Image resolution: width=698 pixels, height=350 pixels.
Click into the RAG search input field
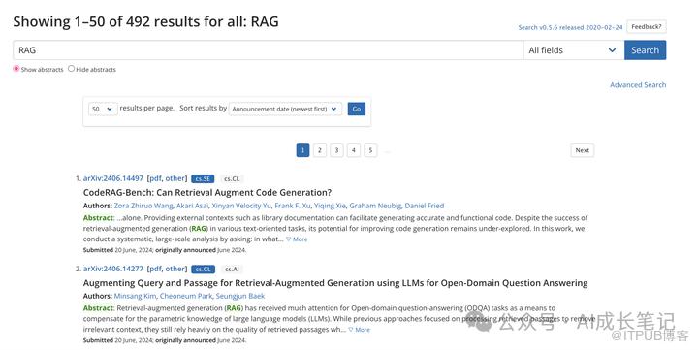tap(268, 50)
